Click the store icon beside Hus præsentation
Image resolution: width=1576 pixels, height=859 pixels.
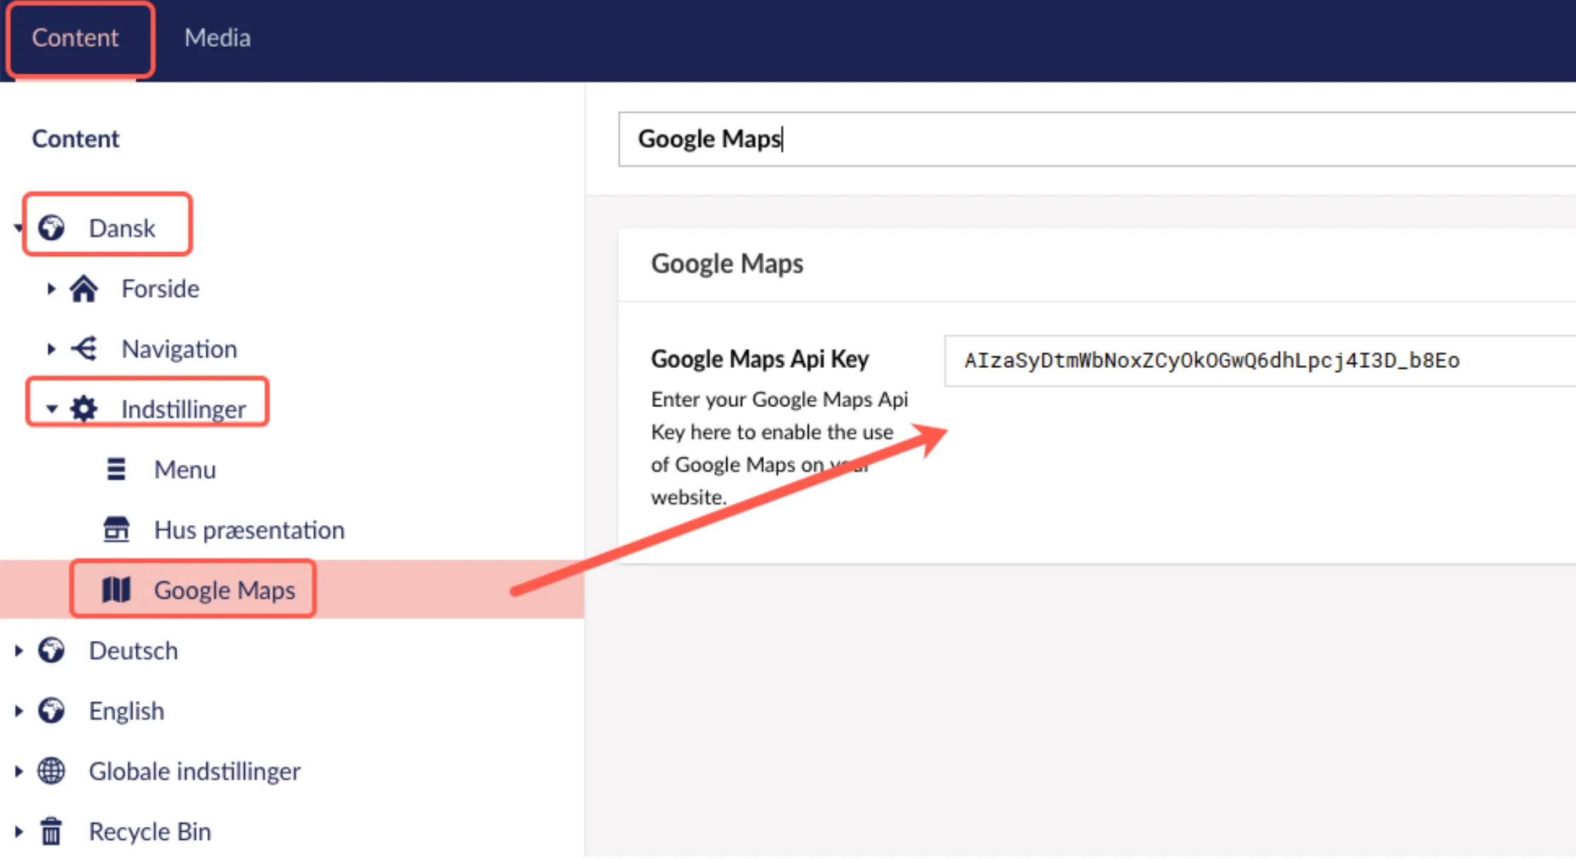tap(116, 529)
